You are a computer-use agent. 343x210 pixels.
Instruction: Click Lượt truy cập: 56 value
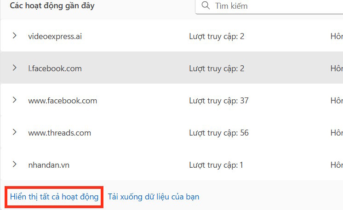coord(219,133)
